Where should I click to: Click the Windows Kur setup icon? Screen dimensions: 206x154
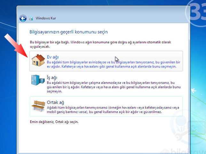click(31, 18)
